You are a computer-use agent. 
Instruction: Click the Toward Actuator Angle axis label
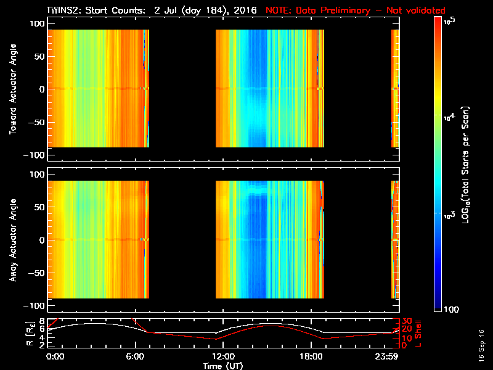[x=13, y=89]
